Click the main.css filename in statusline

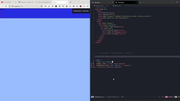click(100, 97)
